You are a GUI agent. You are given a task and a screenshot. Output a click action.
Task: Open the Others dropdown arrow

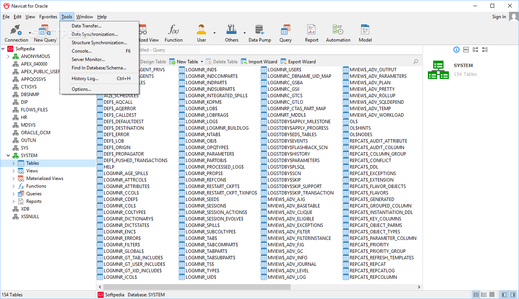coord(244,33)
